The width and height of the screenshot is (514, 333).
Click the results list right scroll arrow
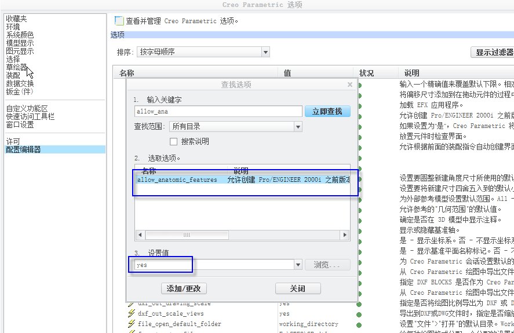click(x=345, y=235)
